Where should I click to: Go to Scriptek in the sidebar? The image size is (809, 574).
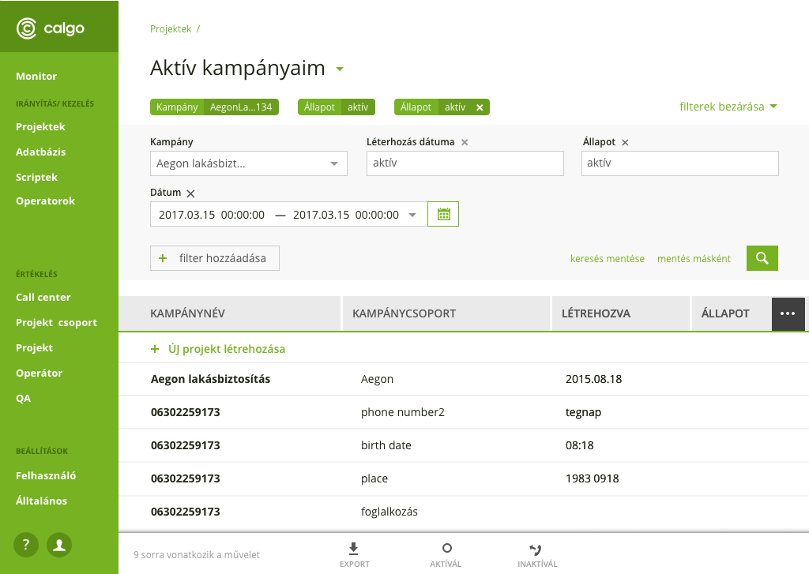(37, 177)
